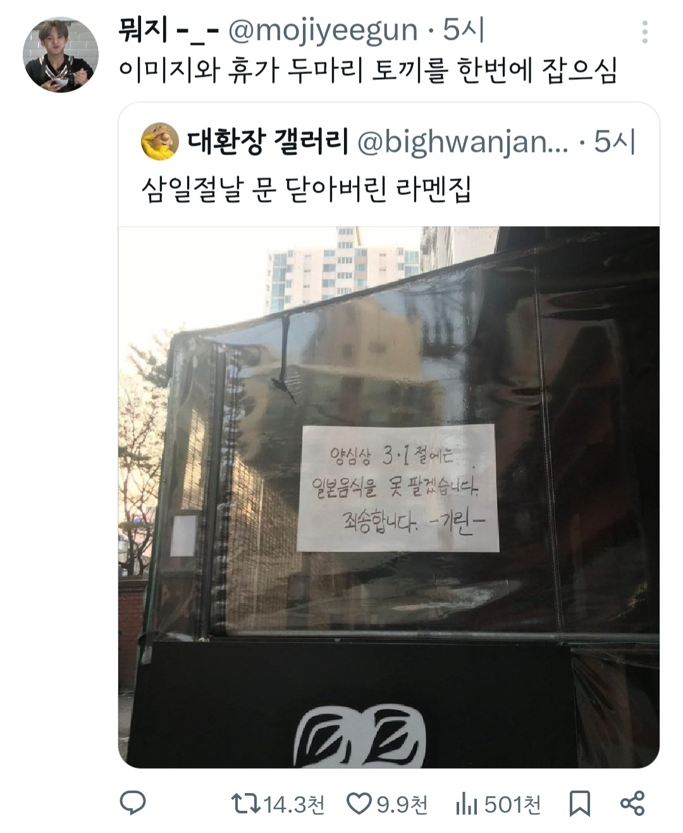
Task: Like the tweet with heart icon
Action: coord(360,805)
